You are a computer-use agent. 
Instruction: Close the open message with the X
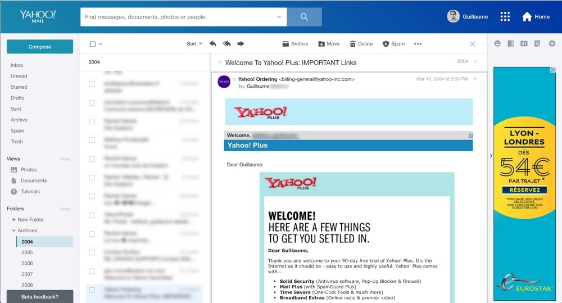pos(473,44)
